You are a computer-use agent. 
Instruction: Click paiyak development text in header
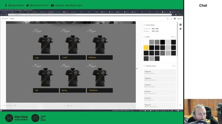(x=69, y=6)
